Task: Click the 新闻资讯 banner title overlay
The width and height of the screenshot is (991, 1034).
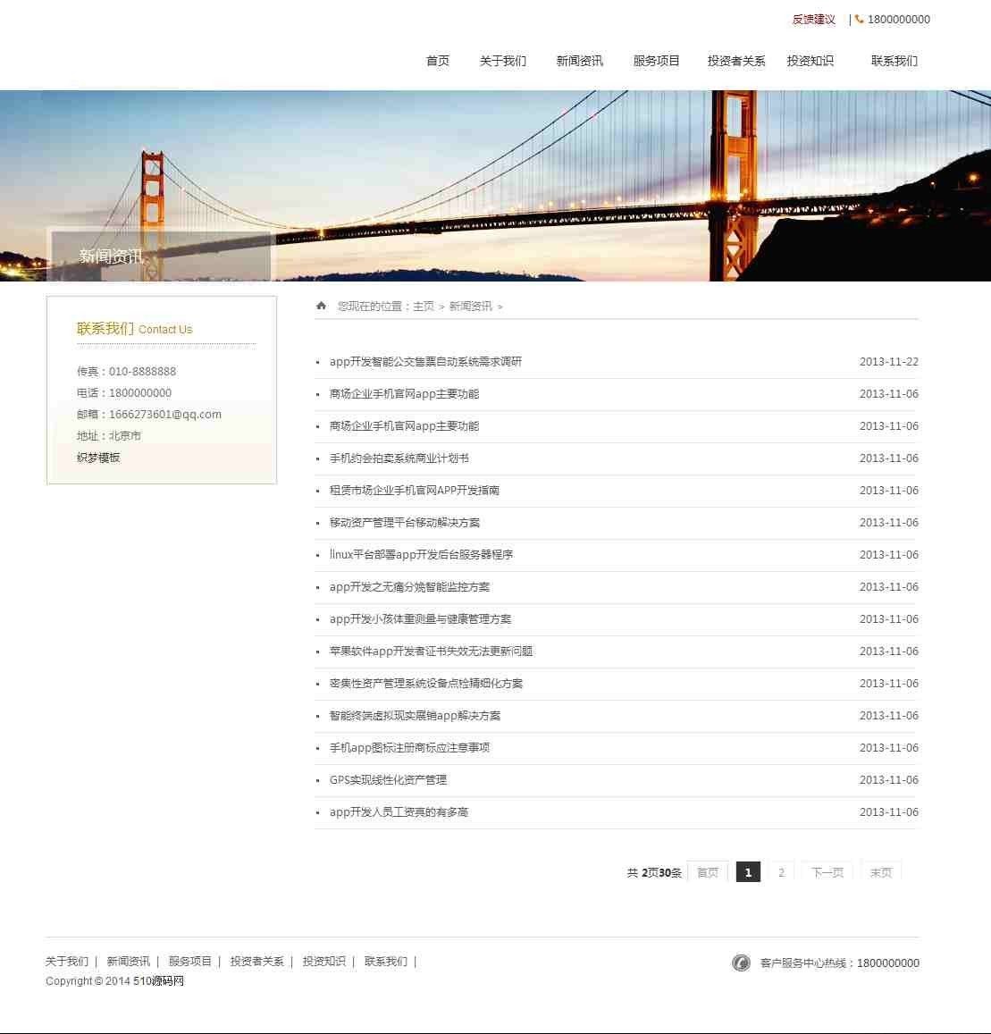Action: (x=111, y=256)
